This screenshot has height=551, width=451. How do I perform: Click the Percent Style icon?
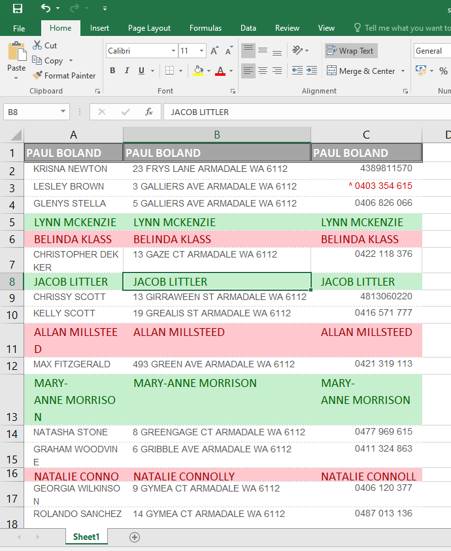pyautogui.click(x=443, y=71)
